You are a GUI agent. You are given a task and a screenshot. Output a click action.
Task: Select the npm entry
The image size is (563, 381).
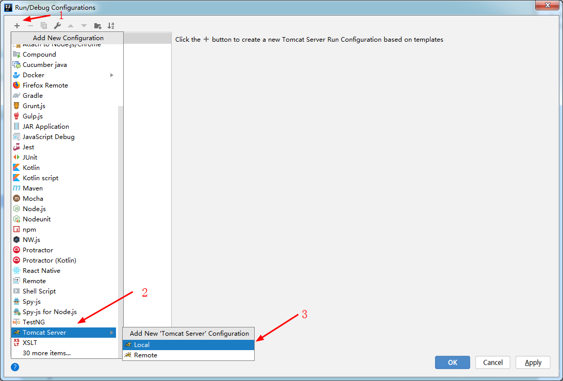coord(63,230)
